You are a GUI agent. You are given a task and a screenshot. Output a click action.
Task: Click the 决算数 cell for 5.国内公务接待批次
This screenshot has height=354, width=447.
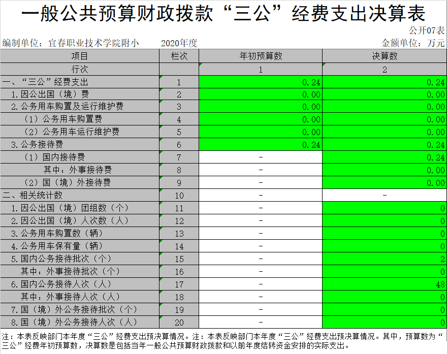pos(385,259)
